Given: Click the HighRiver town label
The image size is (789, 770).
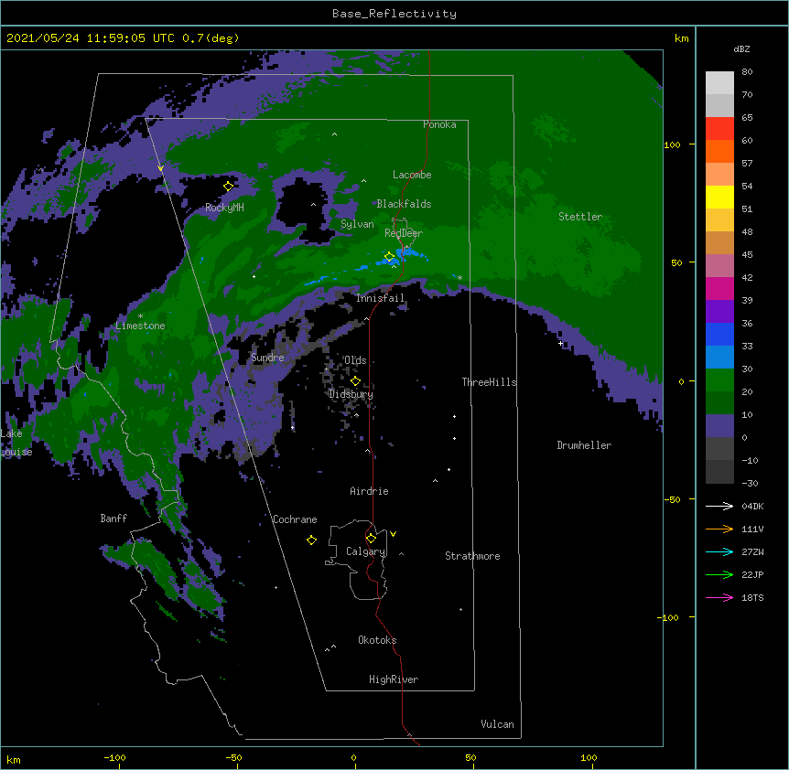Looking at the screenshot, I should click(394, 679).
